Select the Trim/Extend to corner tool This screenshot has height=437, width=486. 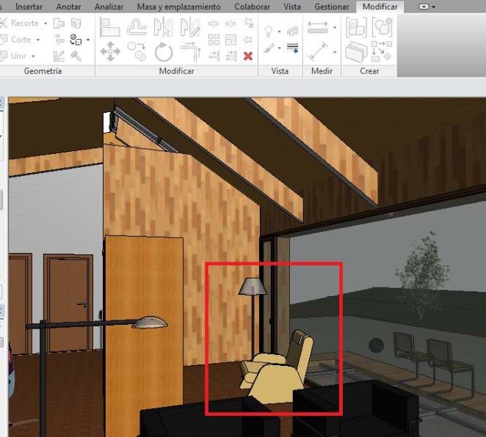pos(190,51)
